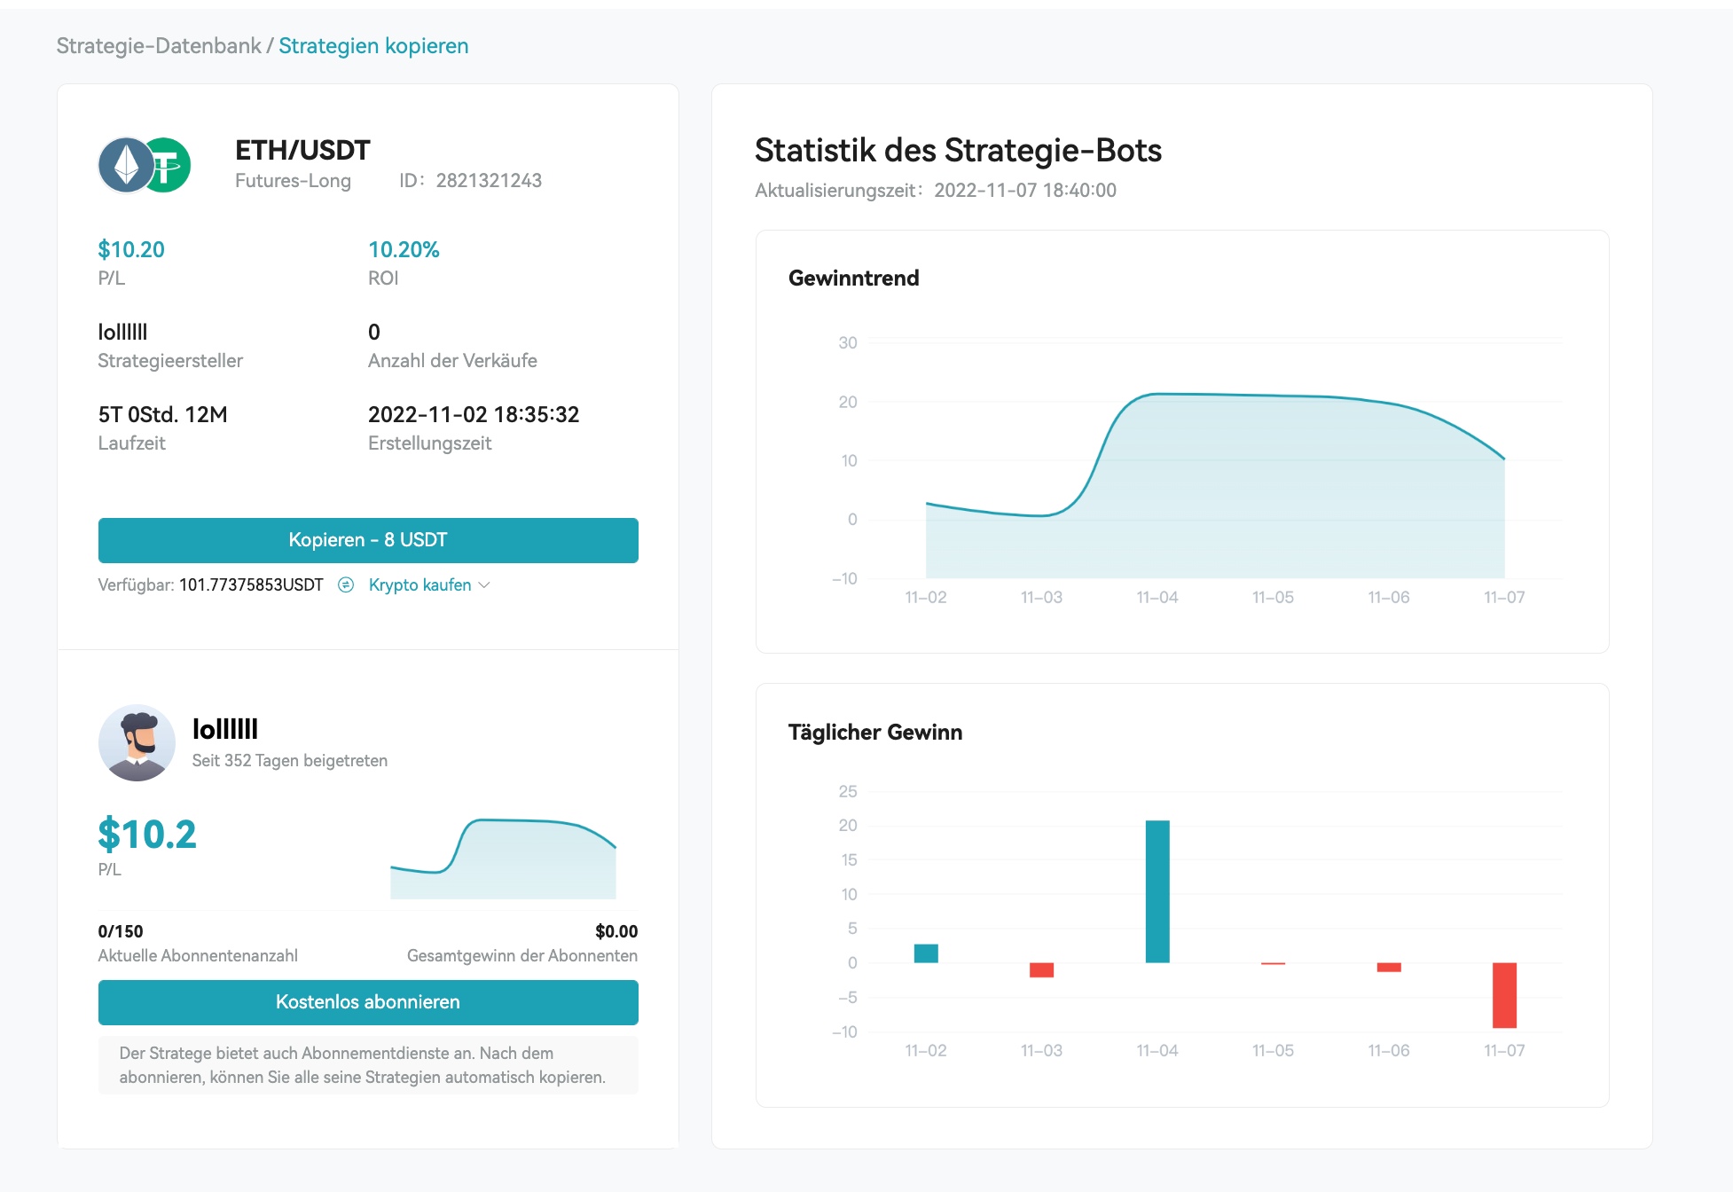Screen dimensions: 1733x1192
Task: Click the 5T 0Std. 12M Laufzeit value
Action: coord(162,414)
